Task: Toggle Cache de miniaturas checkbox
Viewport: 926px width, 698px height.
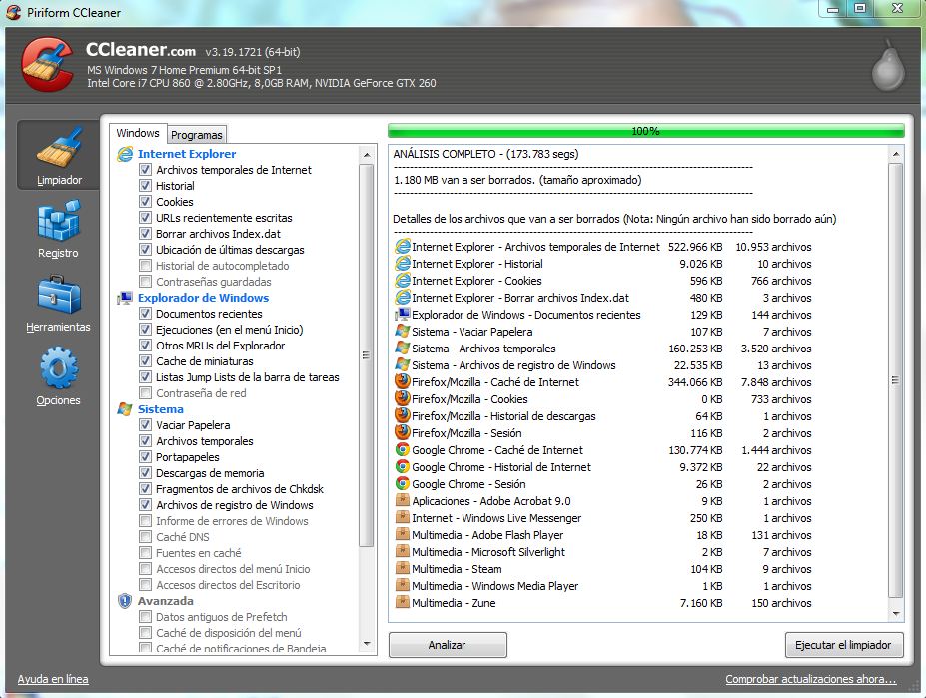Action: [x=145, y=360]
